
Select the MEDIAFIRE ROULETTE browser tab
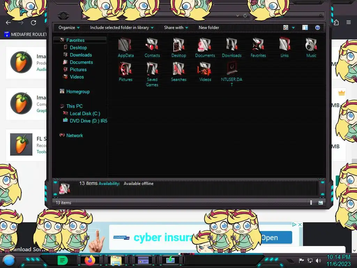click(x=25, y=35)
